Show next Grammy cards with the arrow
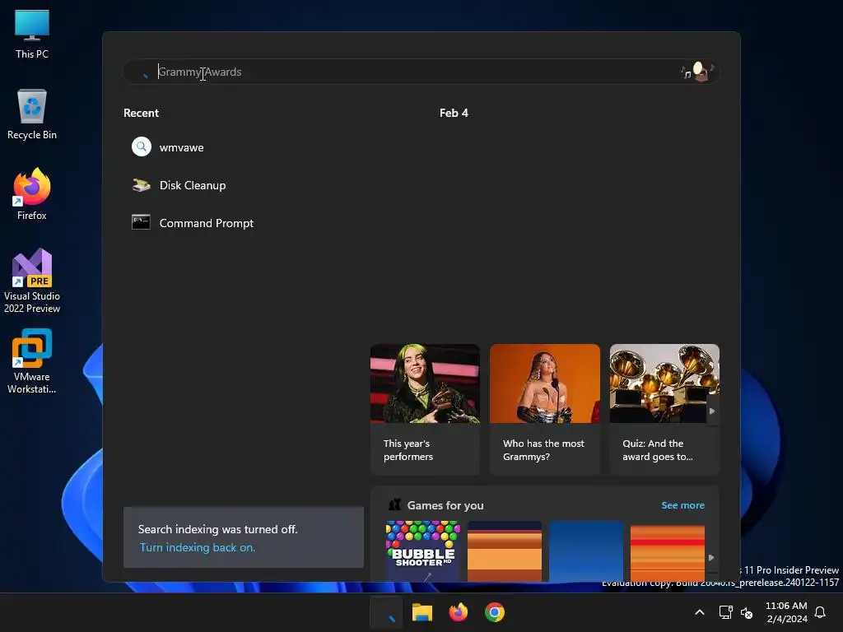The height and width of the screenshot is (632, 843). point(712,411)
